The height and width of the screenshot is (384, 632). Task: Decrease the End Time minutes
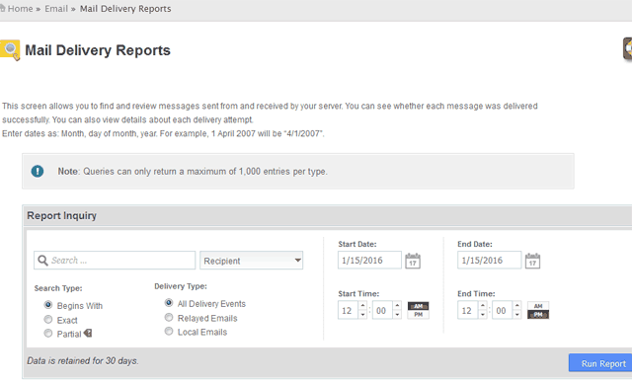pos(517,315)
